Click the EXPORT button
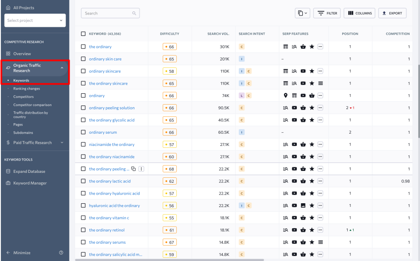This screenshot has width=420, height=261. click(x=392, y=13)
